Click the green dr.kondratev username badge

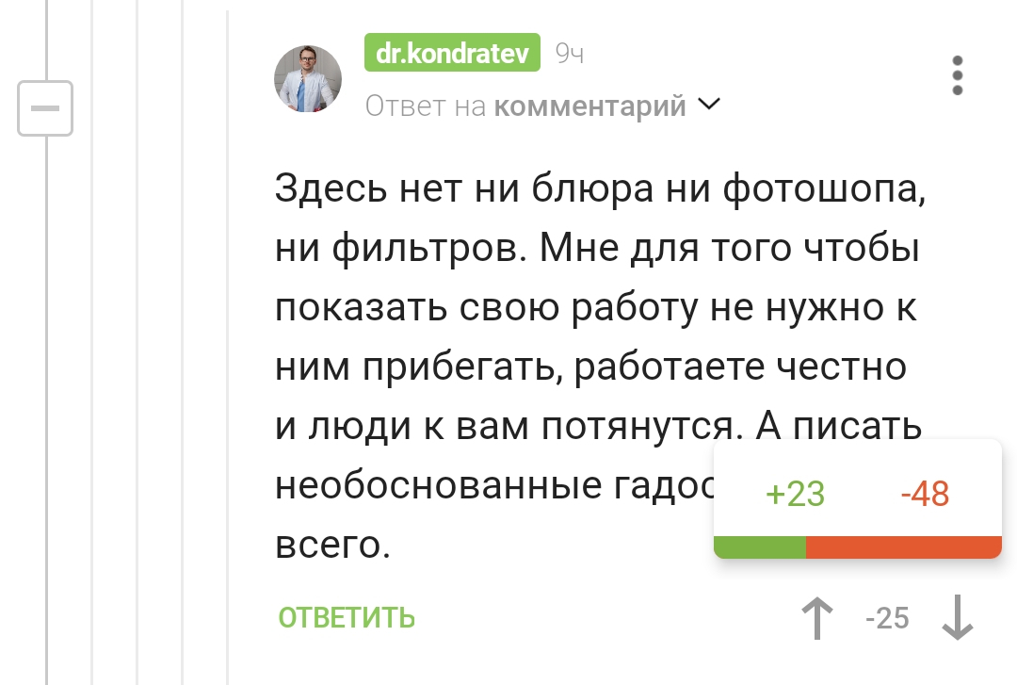pos(452,54)
